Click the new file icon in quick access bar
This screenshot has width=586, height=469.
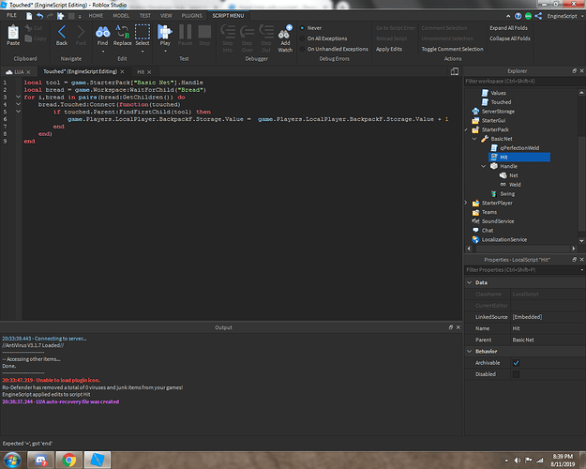click(29, 16)
